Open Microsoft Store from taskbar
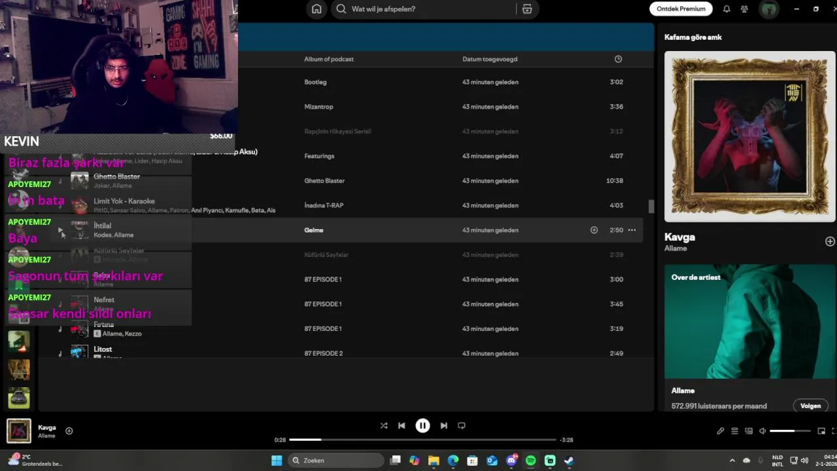Screen dimensions: 837x471 [x=472, y=461]
